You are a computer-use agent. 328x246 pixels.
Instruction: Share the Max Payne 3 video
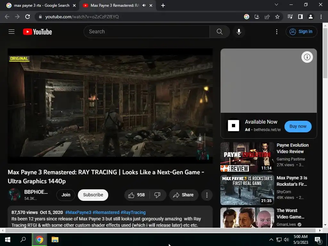[x=184, y=195]
